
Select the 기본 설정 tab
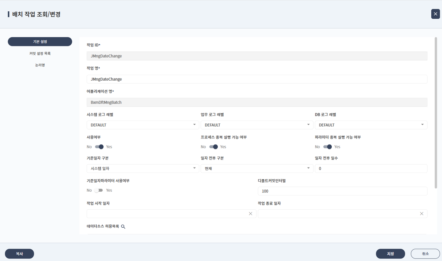point(40,42)
